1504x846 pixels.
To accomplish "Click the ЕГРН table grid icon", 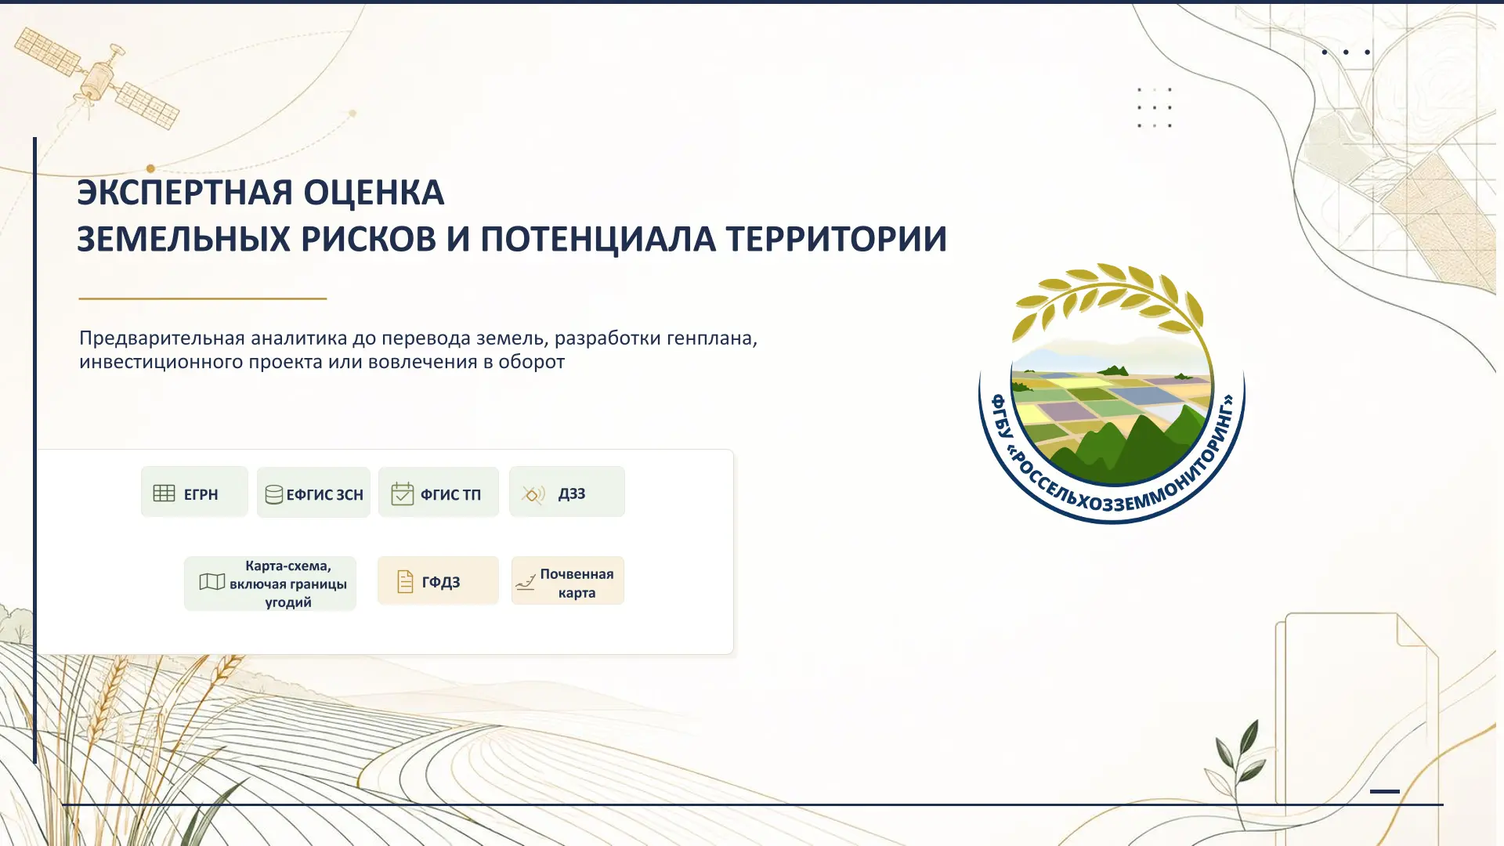I will pos(164,493).
